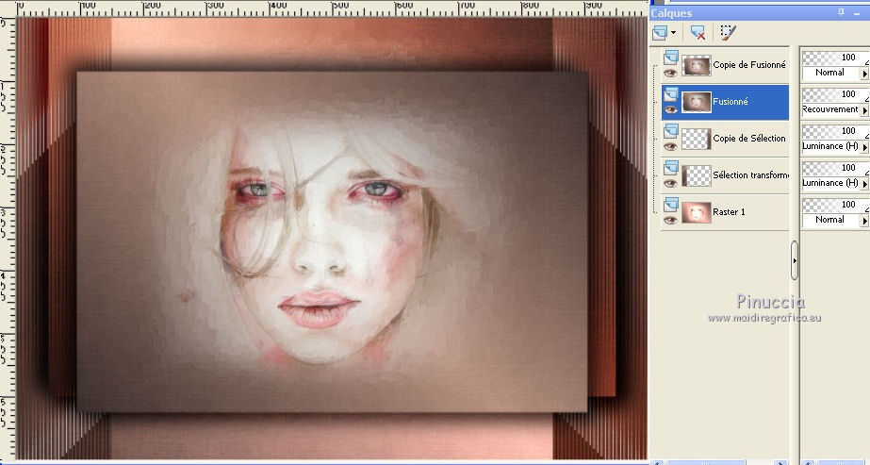Click the Delete Layer icon

tap(698, 33)
